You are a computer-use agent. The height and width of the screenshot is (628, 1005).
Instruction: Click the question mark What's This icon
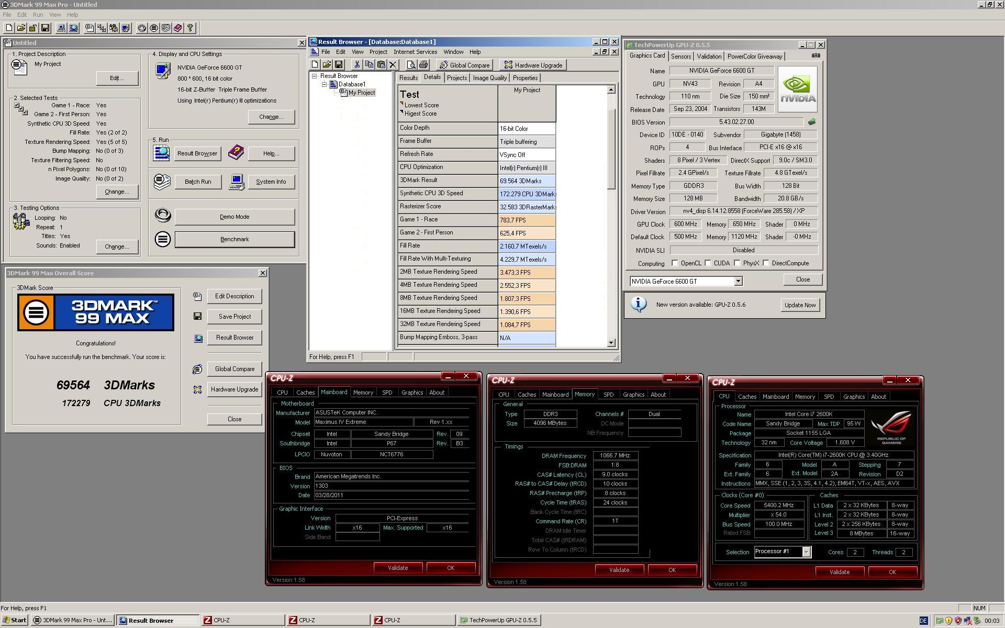coord(190,28)
